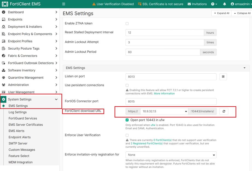The height and width of the screenshot is (171, 252).
Task: Select EMS Server Certificates menu item
Action: 26,125
